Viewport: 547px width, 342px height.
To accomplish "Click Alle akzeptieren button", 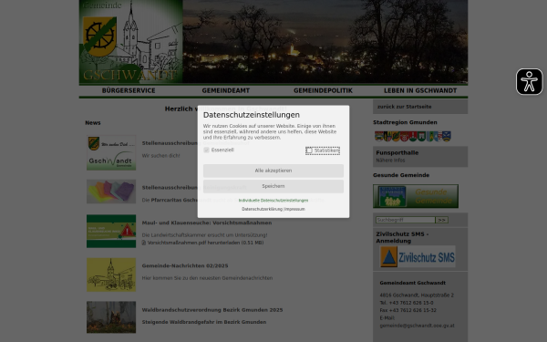I will (273, 171).
